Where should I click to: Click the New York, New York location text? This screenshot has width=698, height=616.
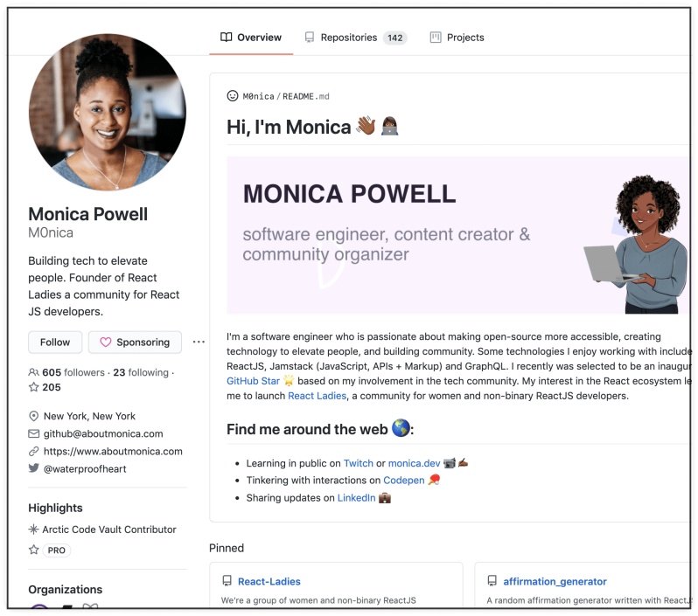[x=89, y=416]
